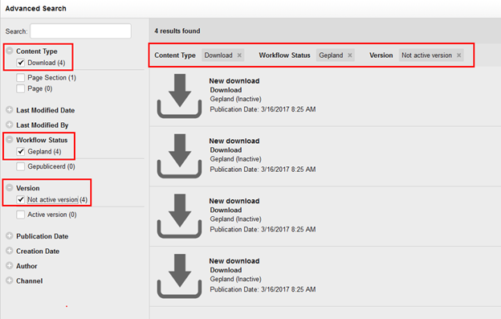Click the fourth result's Gepland (Inactive) status

click(x=235, y=280)
